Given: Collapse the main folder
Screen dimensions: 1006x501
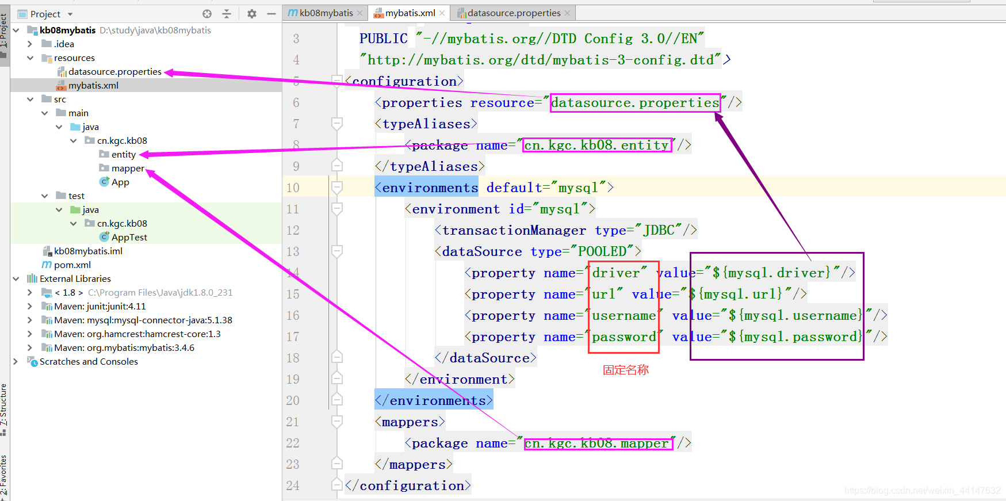Looking at the screenshot, I should tap(44, 113).
